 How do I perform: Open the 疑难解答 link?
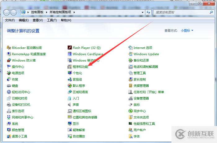[x=79, y=130]
